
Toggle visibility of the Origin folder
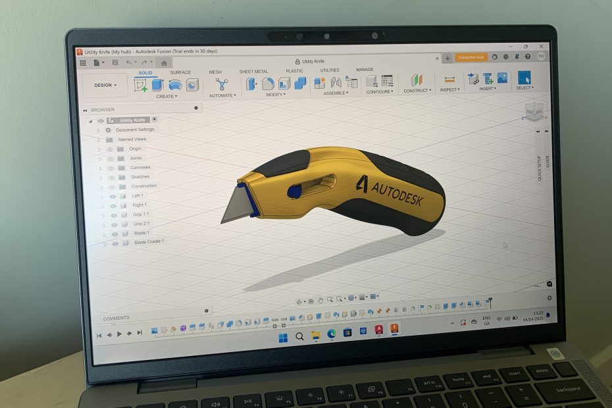(110, 149)
